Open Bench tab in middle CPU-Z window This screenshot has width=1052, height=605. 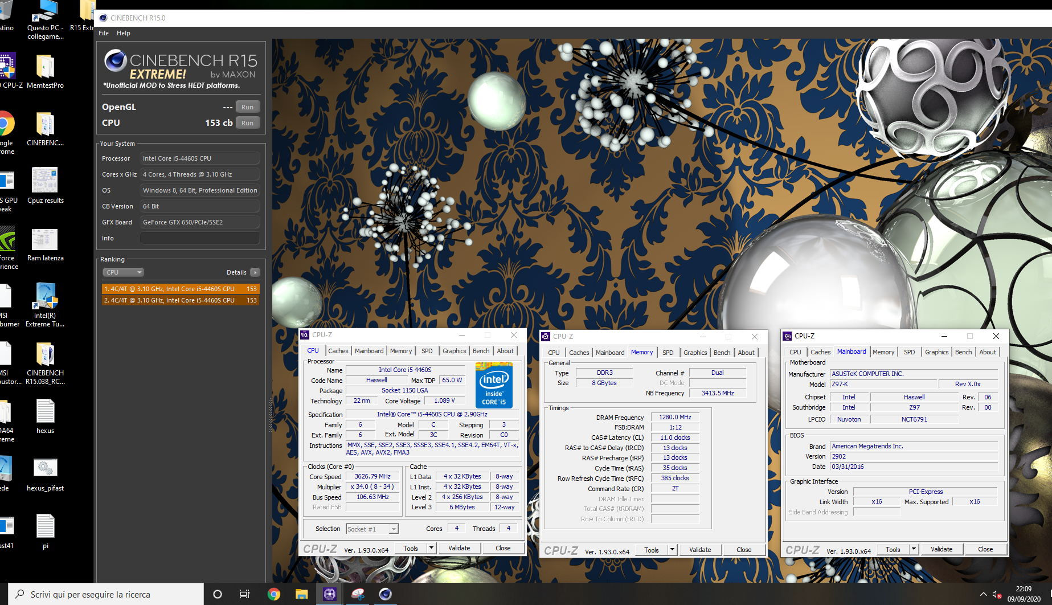click(x=722, y=353)
